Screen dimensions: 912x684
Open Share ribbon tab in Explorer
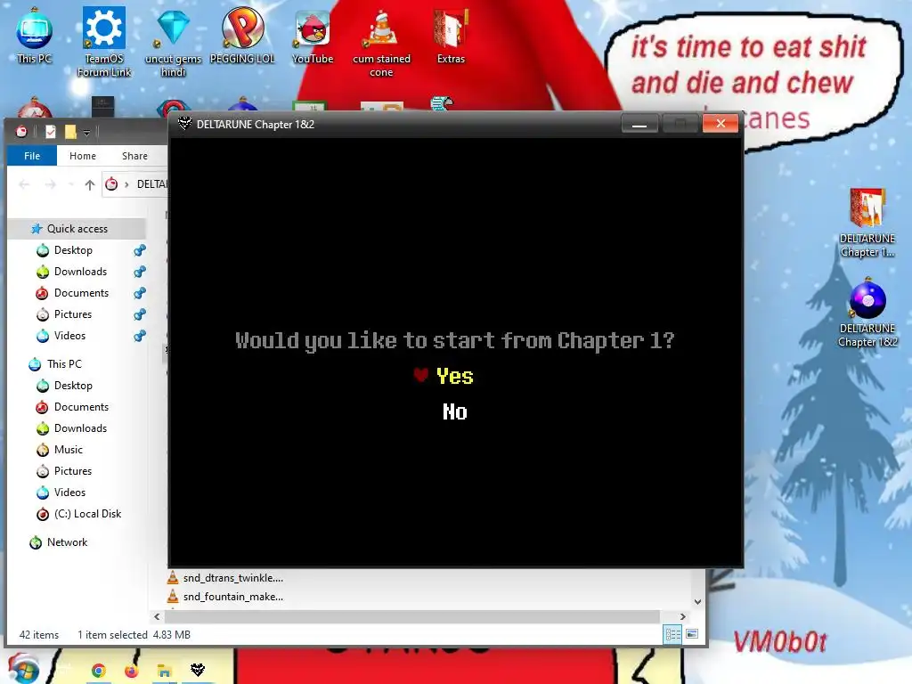tap(134, 156)
